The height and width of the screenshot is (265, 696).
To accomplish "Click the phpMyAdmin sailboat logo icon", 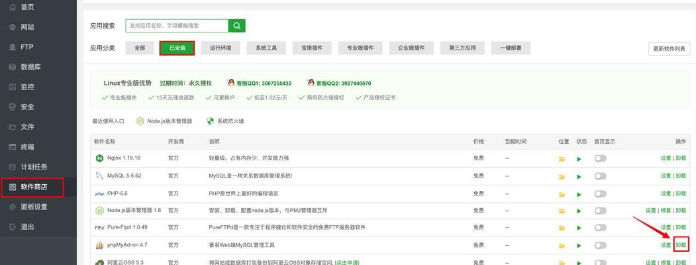I will 99,245.
